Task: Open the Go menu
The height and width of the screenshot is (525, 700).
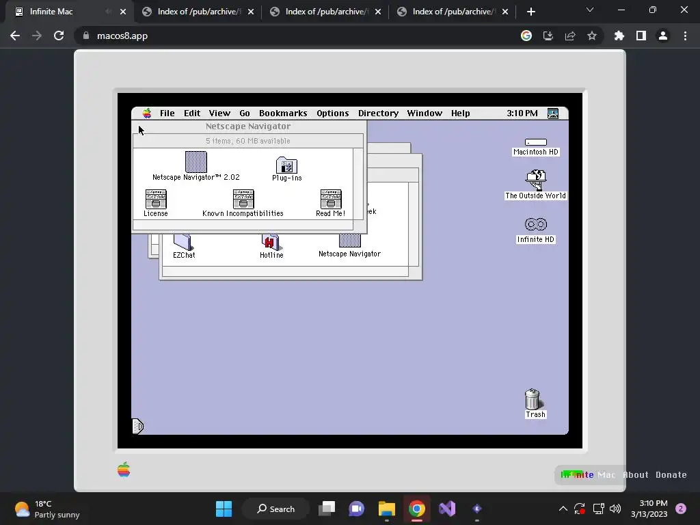Action: click(x=244, y=113)
